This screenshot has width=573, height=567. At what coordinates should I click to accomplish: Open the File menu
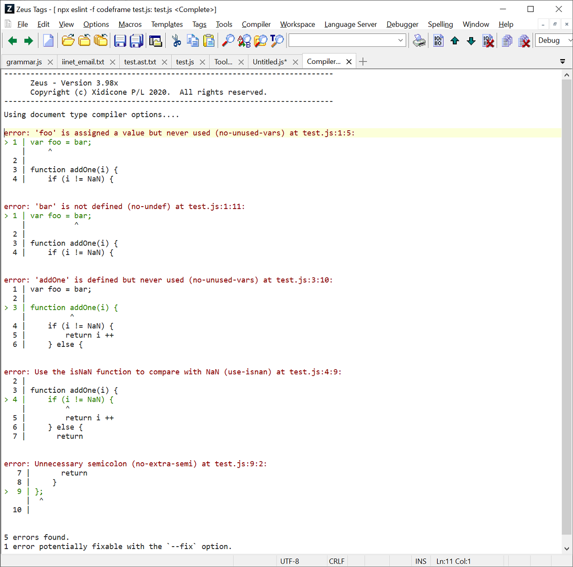(x=22, y=24)
